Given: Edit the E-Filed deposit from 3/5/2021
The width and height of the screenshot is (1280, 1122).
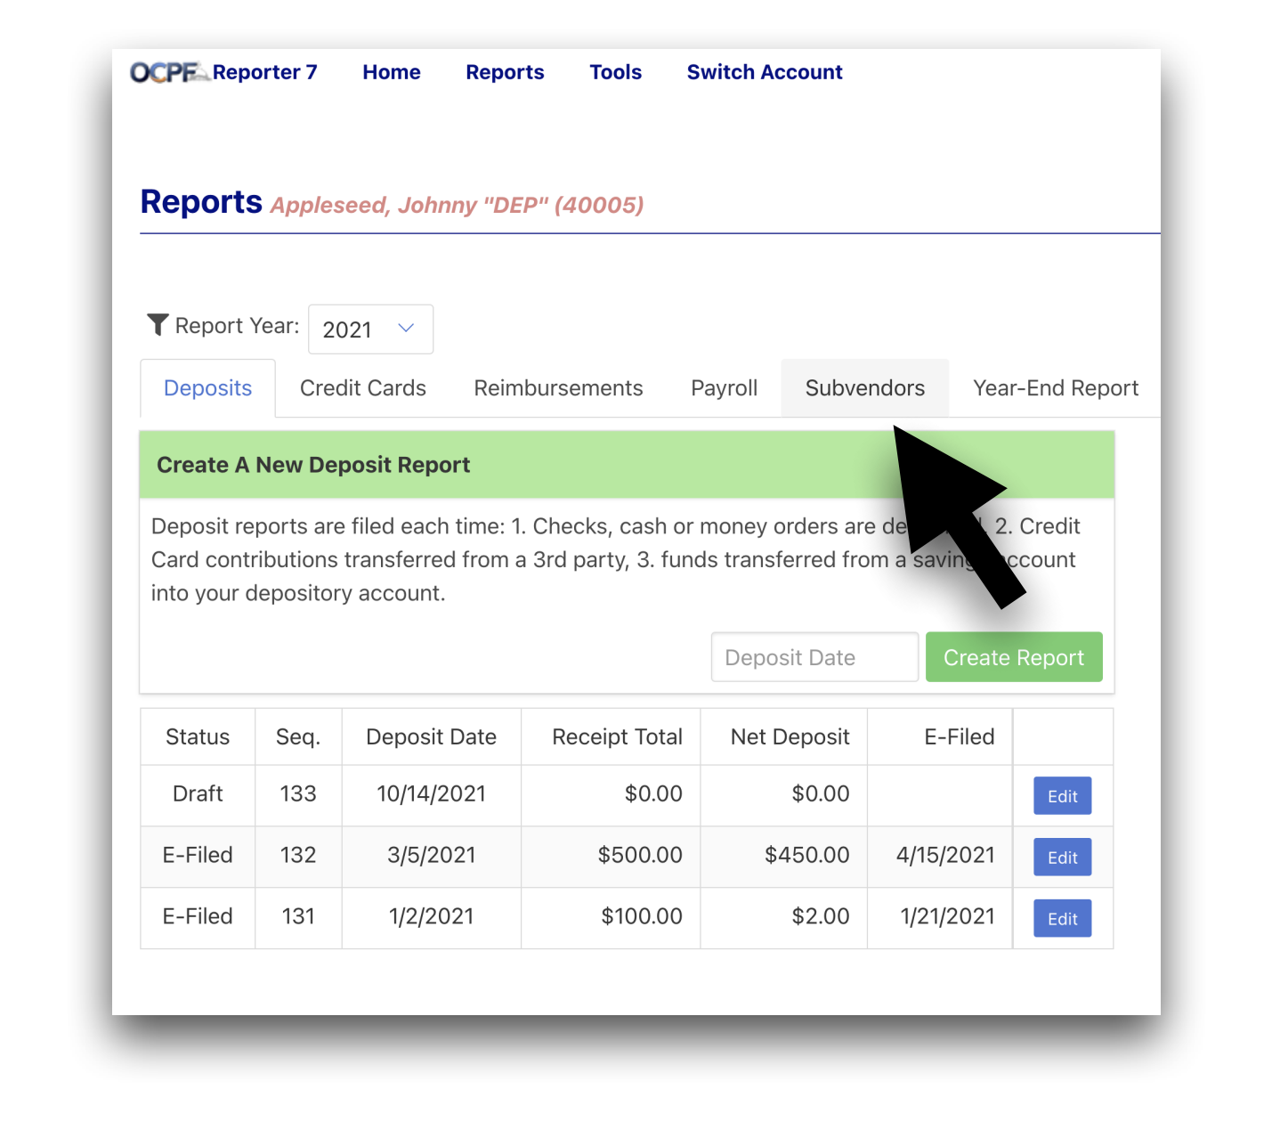Looking at the screenshot, I should 1062,857.
